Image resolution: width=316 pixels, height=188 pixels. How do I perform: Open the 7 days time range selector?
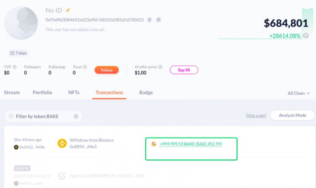coord(19,53)
